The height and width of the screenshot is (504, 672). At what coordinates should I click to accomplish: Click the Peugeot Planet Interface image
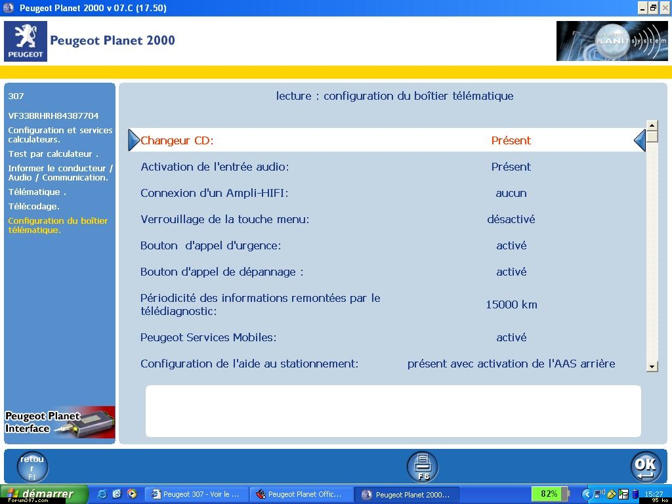(60, 423)
